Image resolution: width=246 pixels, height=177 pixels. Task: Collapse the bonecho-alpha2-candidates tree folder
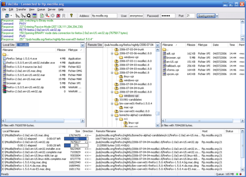click(x=112, y=115)
